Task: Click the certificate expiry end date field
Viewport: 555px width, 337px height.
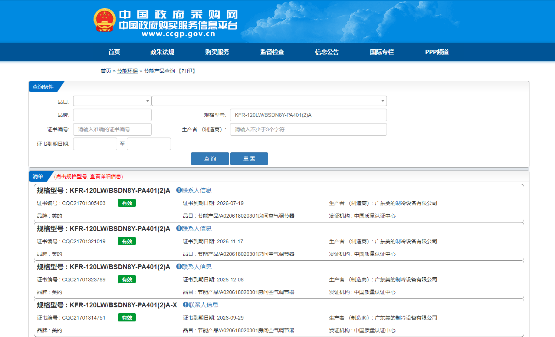Action: click(x=149, y=144)
